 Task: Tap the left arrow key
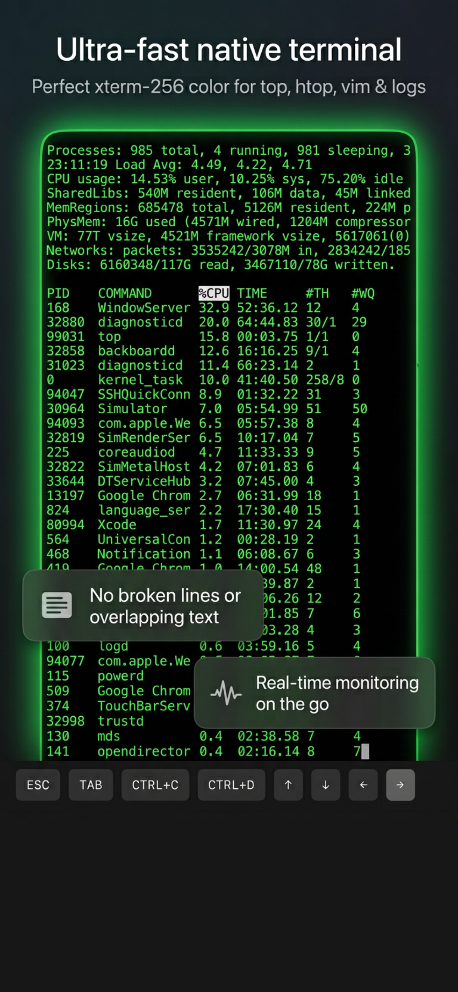point(363,785)
